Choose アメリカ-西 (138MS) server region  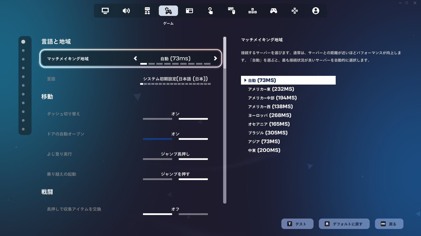coord(270,107)
